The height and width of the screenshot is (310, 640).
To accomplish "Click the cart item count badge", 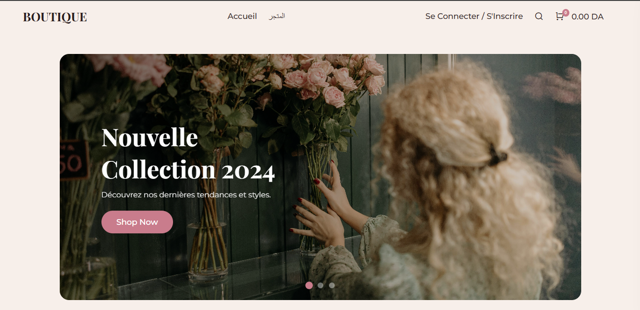I will pos(566,13).
